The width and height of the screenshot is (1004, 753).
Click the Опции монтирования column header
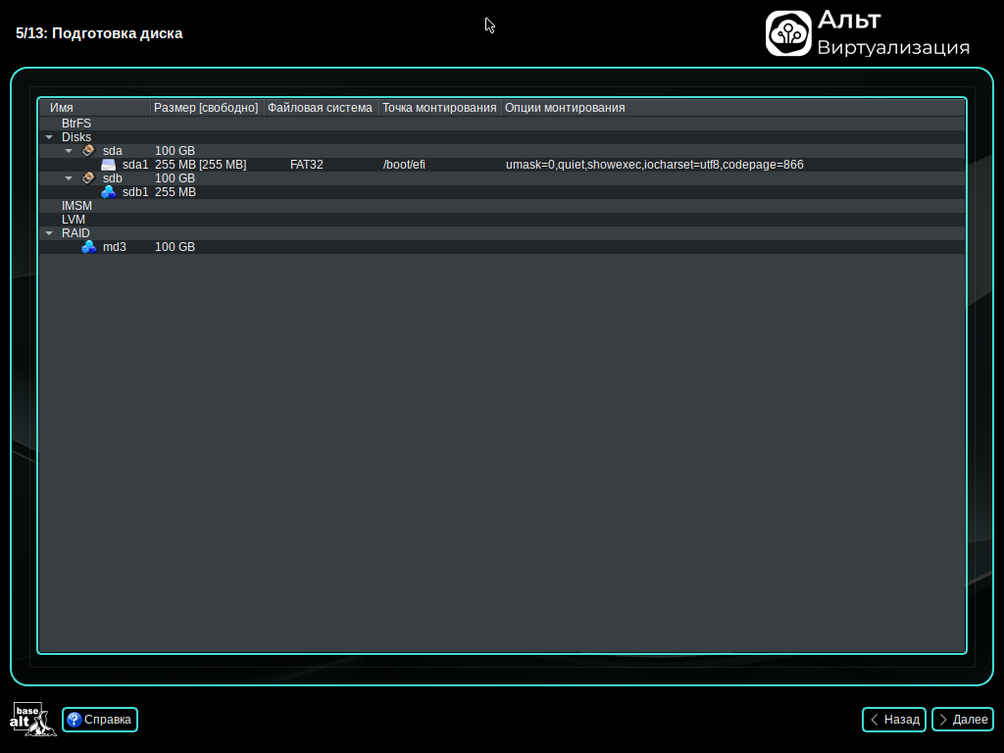pyautogui.click(x=733, y=108)
